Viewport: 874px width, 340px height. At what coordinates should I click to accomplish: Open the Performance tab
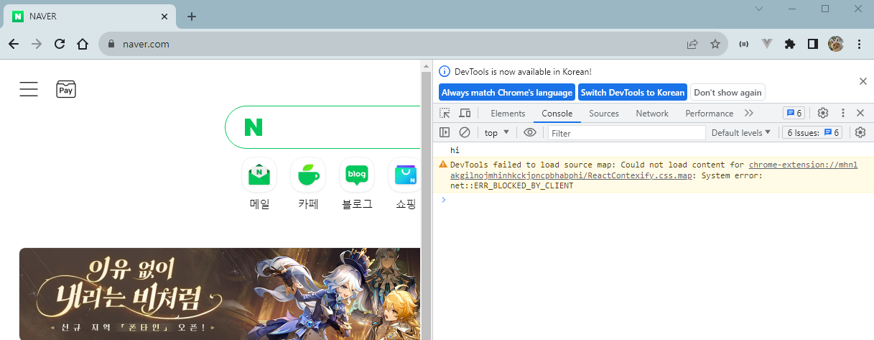[710, 113]
